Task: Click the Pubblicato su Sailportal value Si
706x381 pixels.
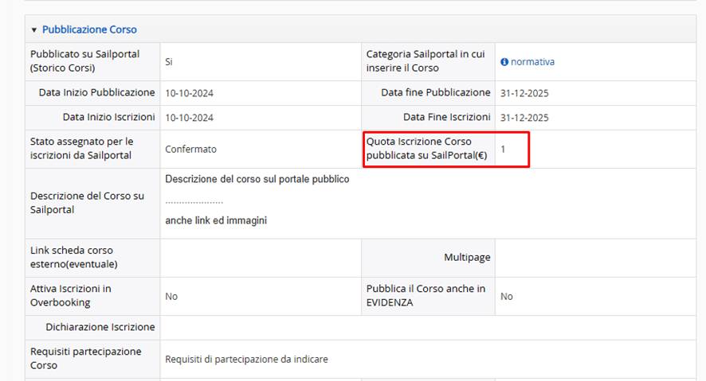Action: tap(168, 62)
